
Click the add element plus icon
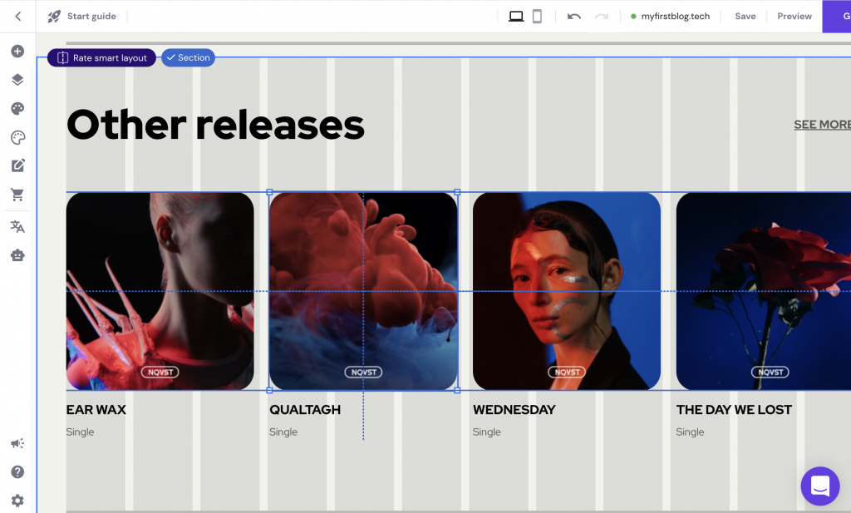(17, 51)
